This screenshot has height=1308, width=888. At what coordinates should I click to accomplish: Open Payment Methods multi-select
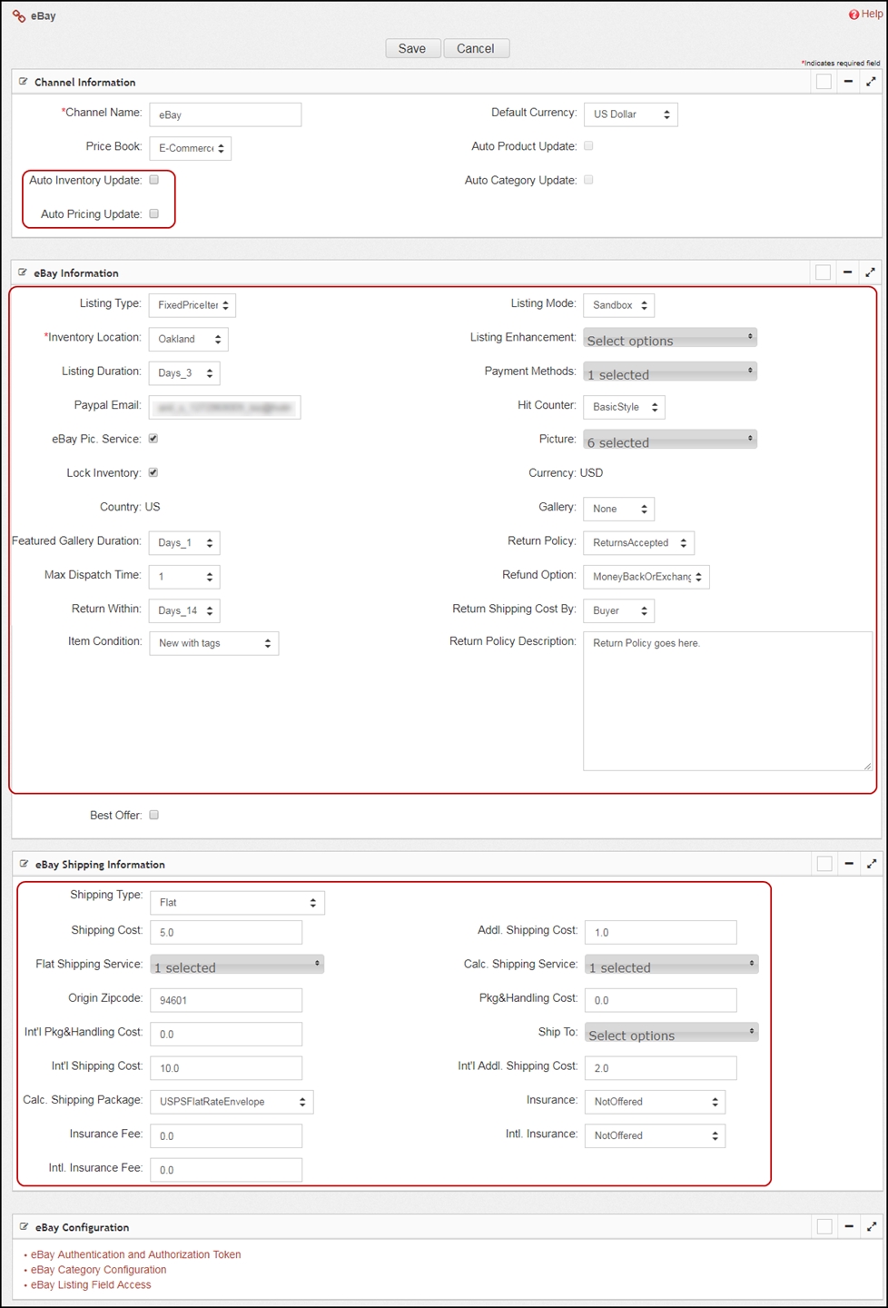click(670, 372)
